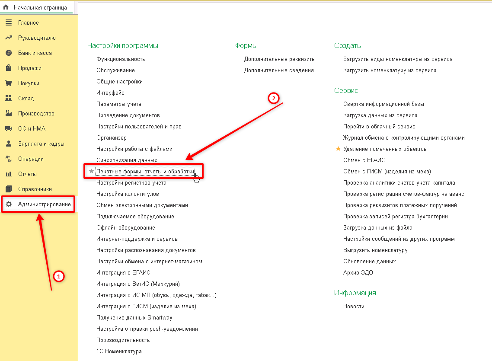Image resolution: width=492 pixels, height=361 pixels.
Task: Open Производительность settings
Action: (123, 340)
